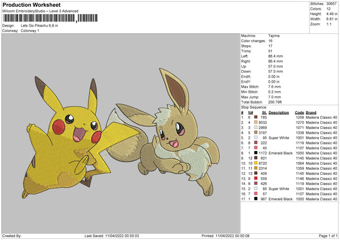Click the Super White description in stop 5
The width and height of the screenshot is (340, 240).
click(x=280, y=137)
